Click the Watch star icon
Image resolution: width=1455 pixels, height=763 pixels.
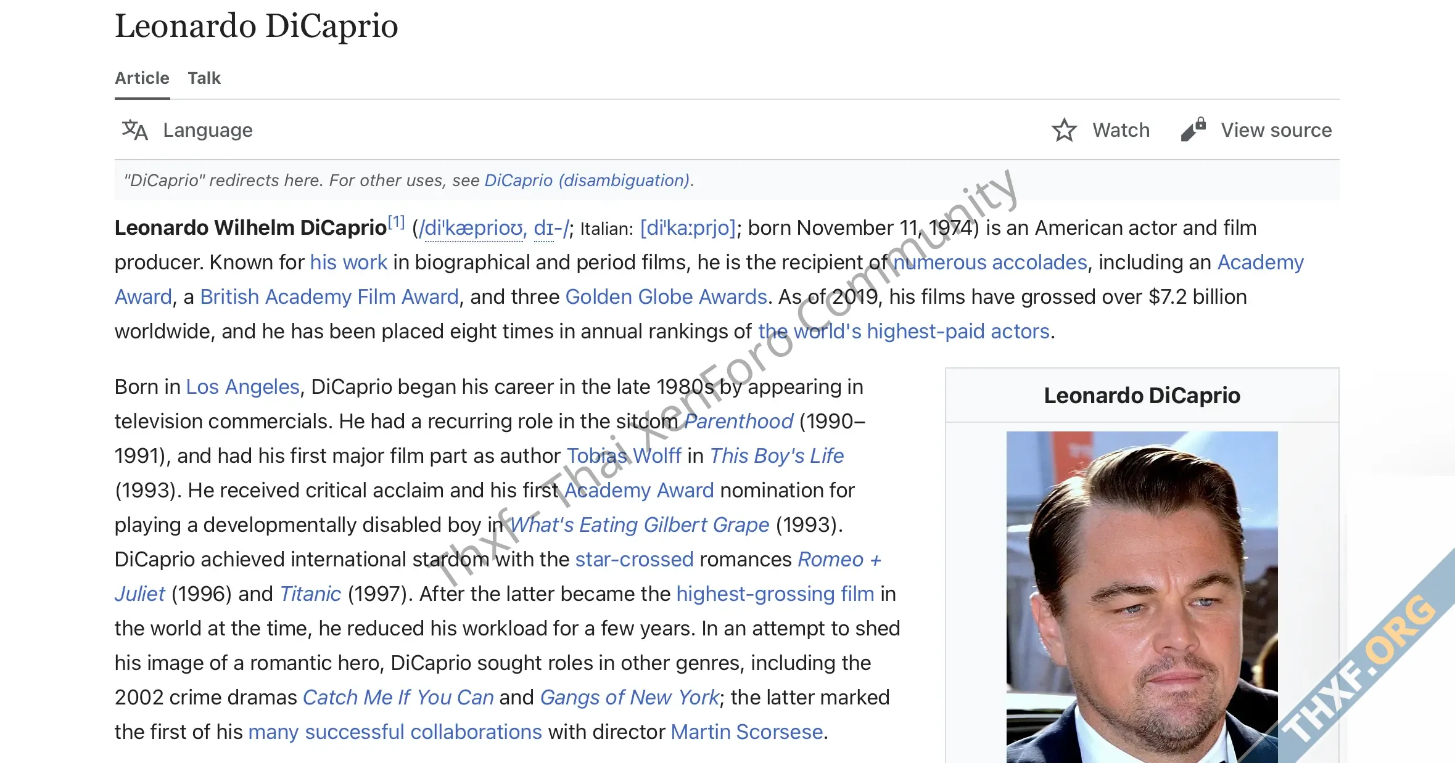[1064, 130]
